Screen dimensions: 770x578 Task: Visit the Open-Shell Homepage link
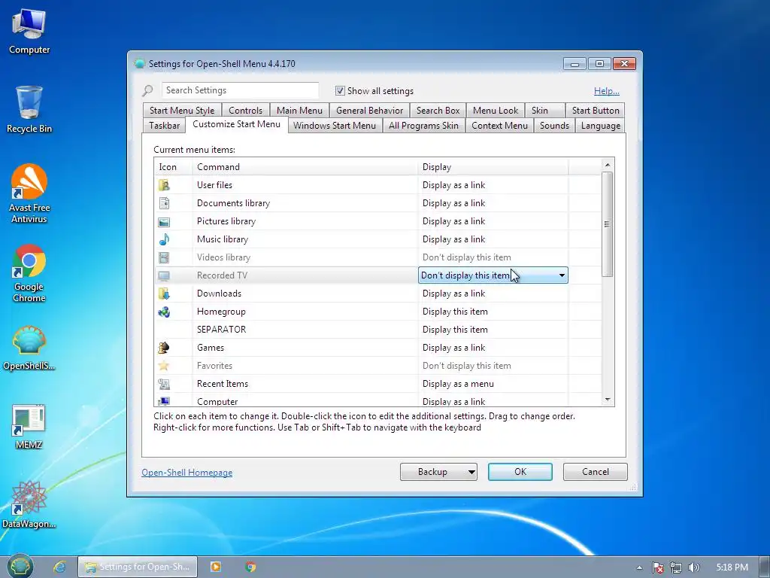click(187, 473)
